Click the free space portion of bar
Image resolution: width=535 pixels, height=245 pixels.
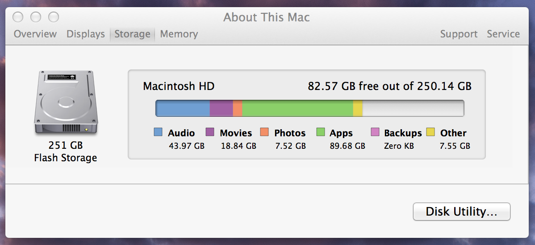pos(413,108)
